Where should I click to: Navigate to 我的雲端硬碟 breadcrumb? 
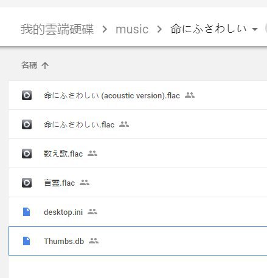57,29
